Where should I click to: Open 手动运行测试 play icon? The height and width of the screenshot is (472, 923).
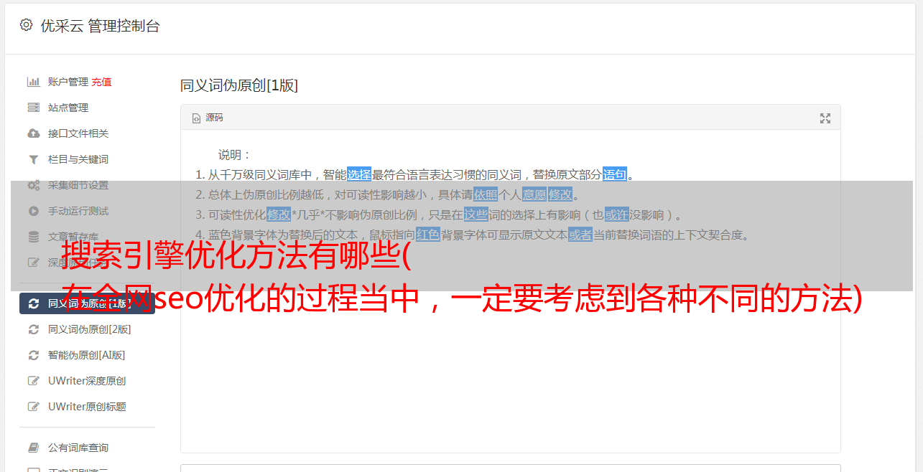(x=33, y=211)
